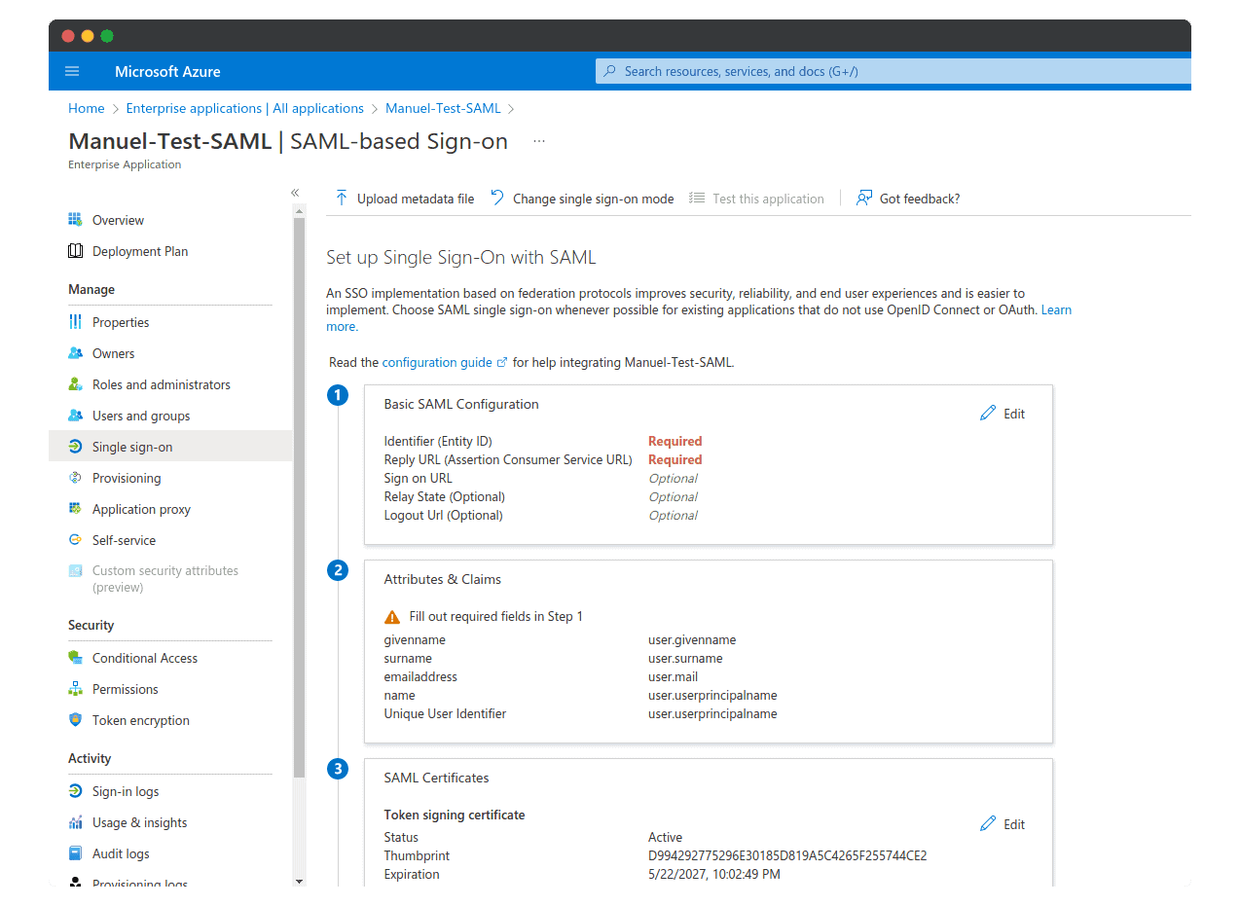The image size is (1240, 906).
Task: Navigate to Home via the breadcrumb
Action: coord(86,108)
